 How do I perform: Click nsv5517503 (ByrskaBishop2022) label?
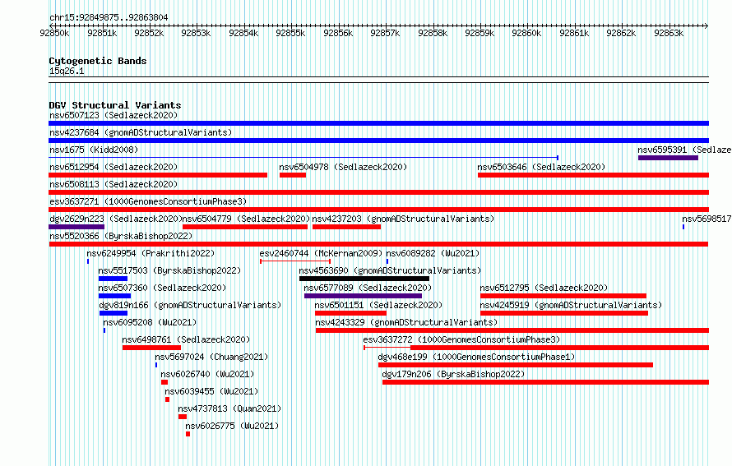[x=169, y=270]
